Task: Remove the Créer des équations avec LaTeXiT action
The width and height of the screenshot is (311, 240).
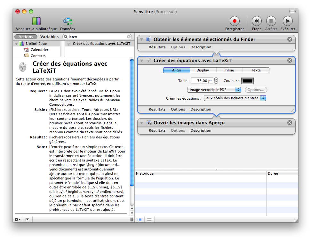Action: coord(290,60)
